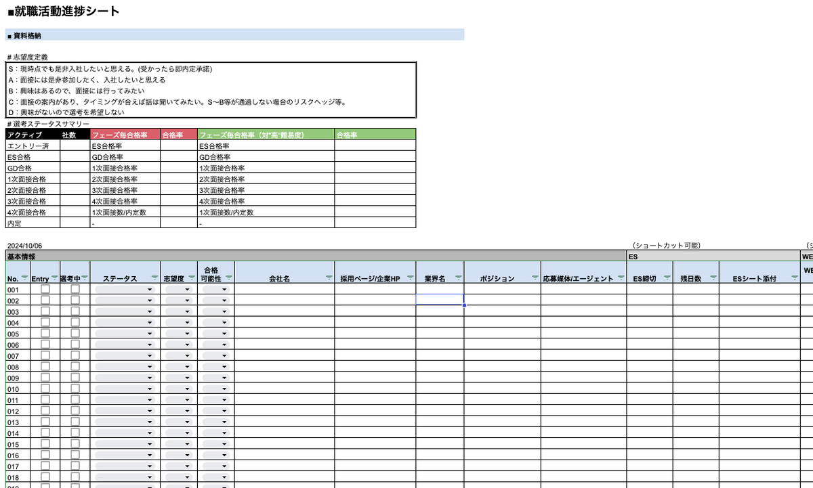Tick the 選考中 checkbox in row 012
The image size is (813, 488).
pyautogui.click(x=75, y=410)
